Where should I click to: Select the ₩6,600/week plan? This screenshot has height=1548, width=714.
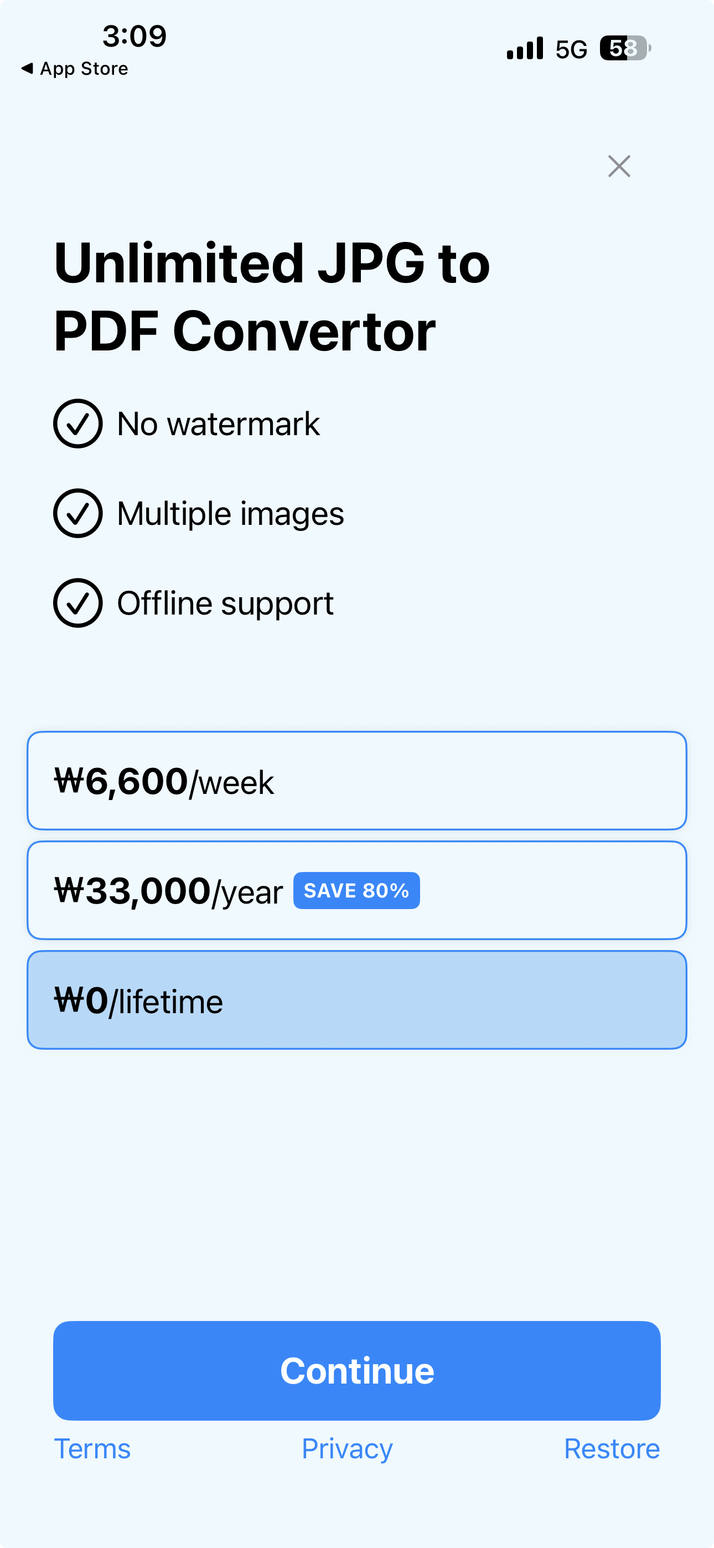click(357, 781)
